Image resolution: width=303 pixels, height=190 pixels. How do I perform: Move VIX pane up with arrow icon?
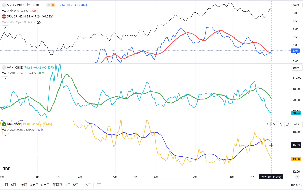(x=268, y=124)
